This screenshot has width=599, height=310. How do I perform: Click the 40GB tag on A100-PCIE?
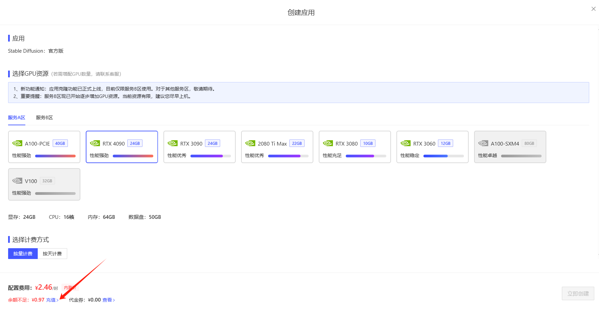point(60,143)
